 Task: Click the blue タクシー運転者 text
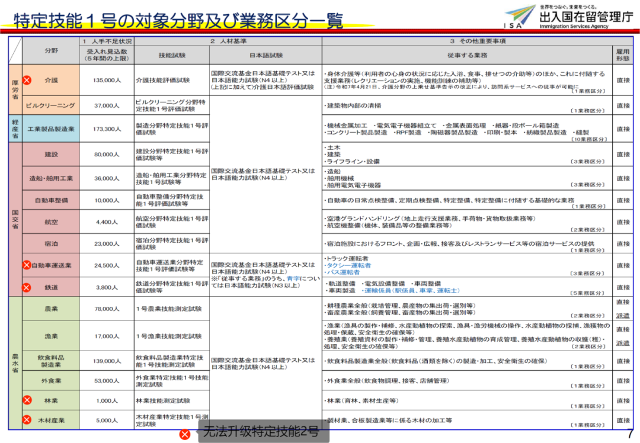point(348,265)
